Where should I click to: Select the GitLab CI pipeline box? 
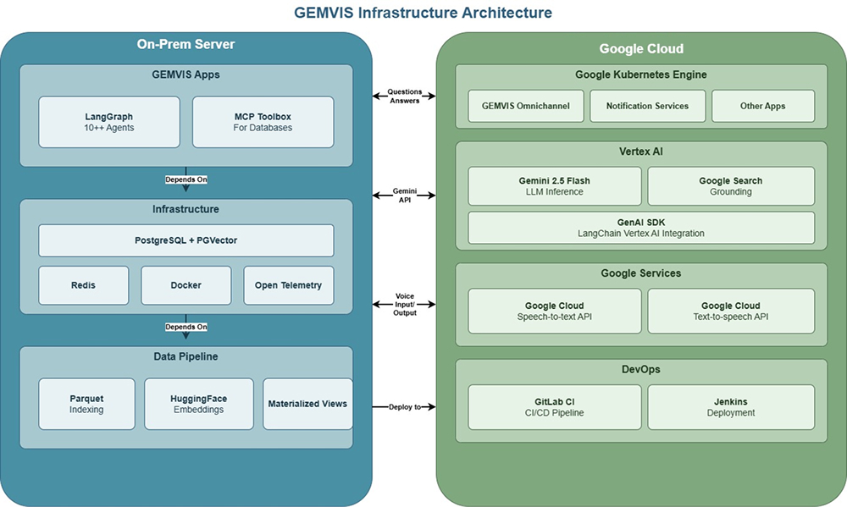555,407
